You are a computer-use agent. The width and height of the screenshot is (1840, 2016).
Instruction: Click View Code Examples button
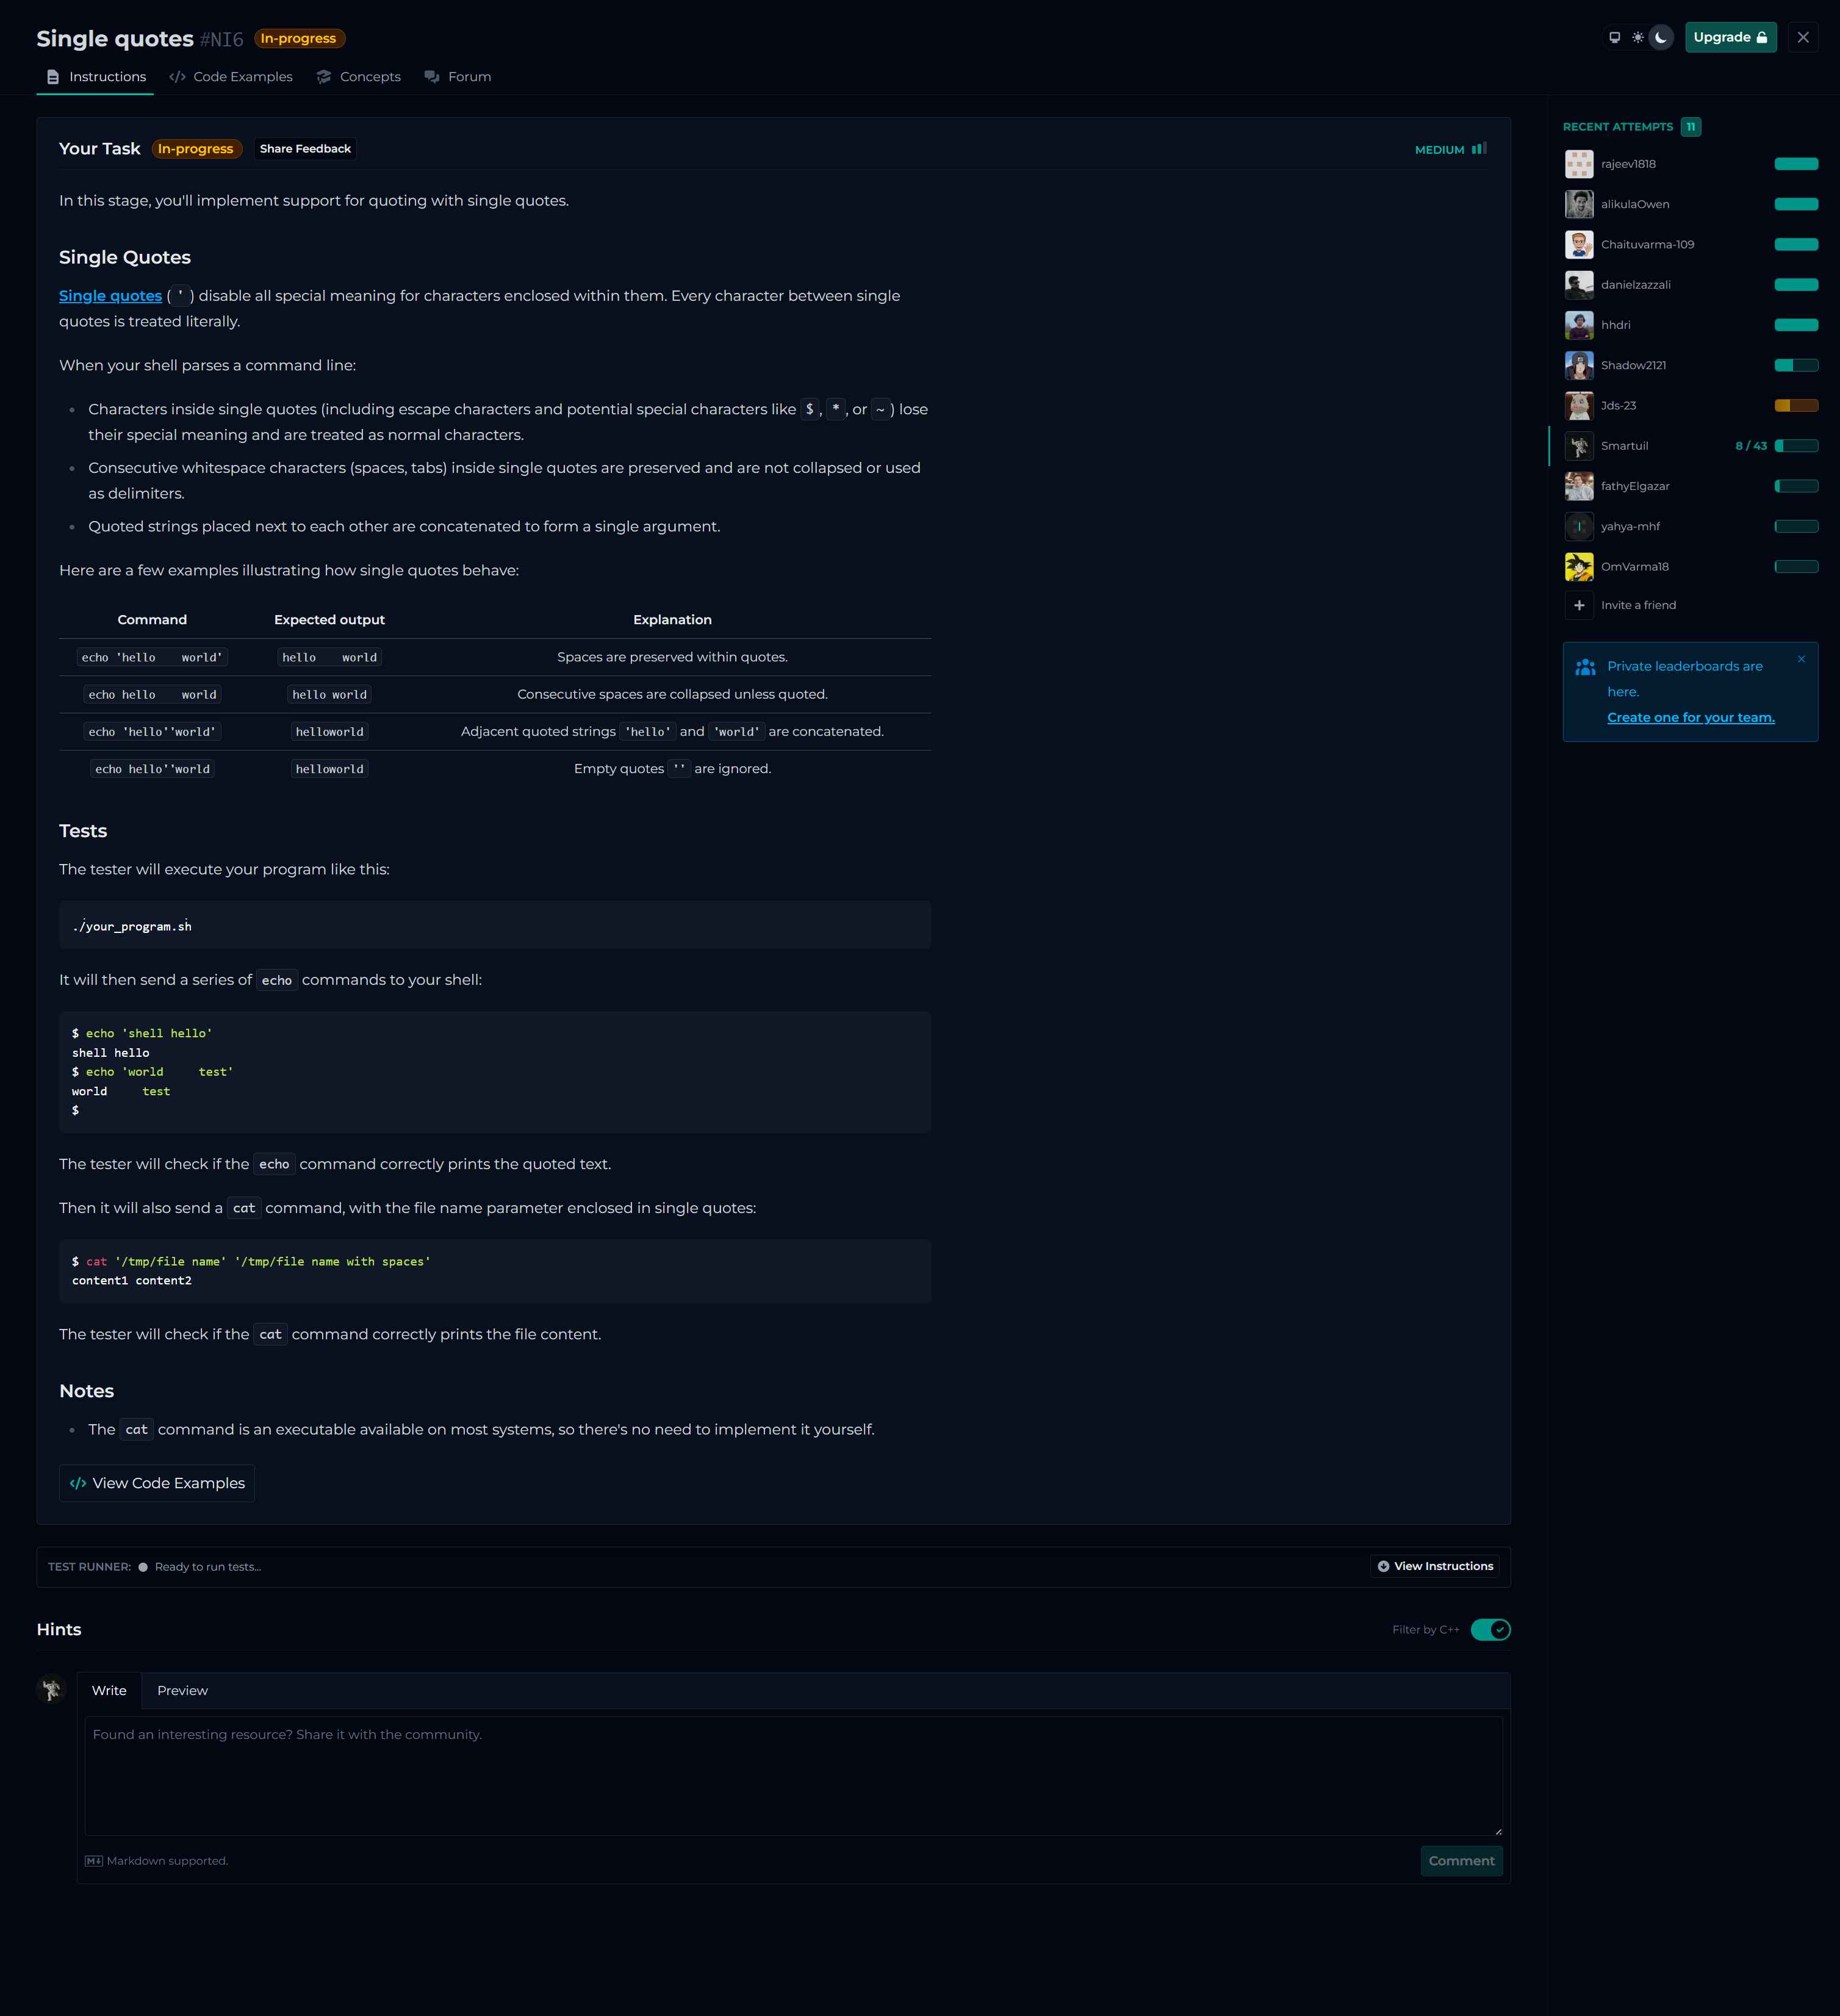tap(157, 1483)
